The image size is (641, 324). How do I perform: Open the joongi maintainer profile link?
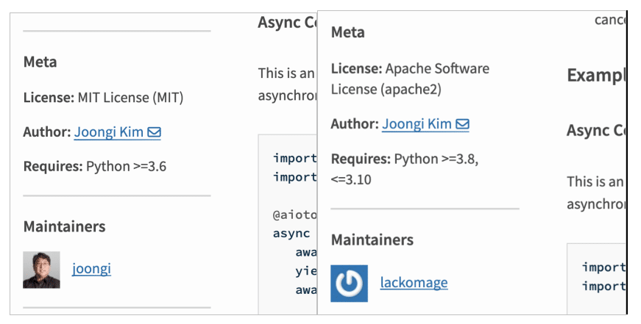91,269
